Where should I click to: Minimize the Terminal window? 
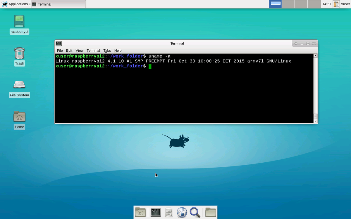coord(302,44)
